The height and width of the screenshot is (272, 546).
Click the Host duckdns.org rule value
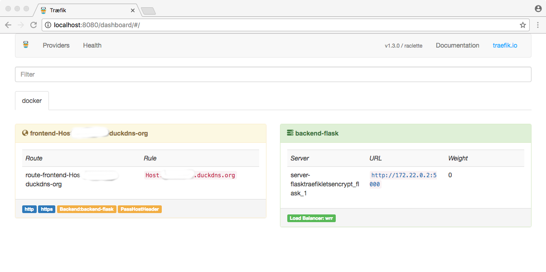pos(190,175)
